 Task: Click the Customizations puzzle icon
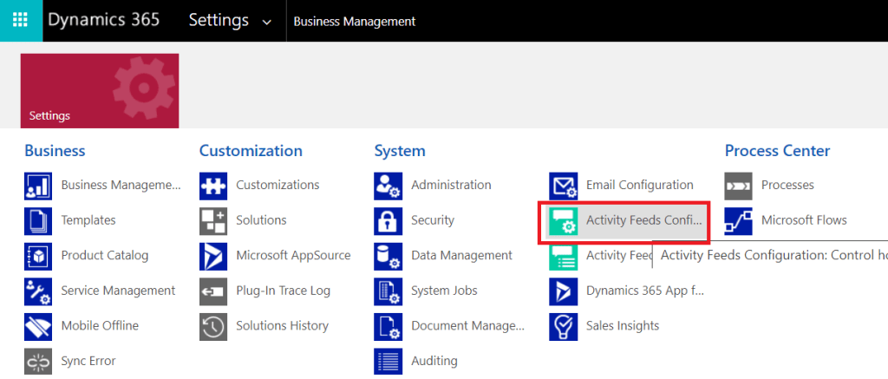tap(213, 186)
